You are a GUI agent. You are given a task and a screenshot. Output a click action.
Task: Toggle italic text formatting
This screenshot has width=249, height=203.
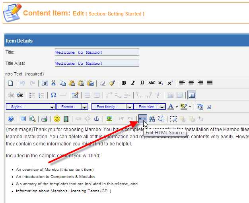(x=133, y=83)
